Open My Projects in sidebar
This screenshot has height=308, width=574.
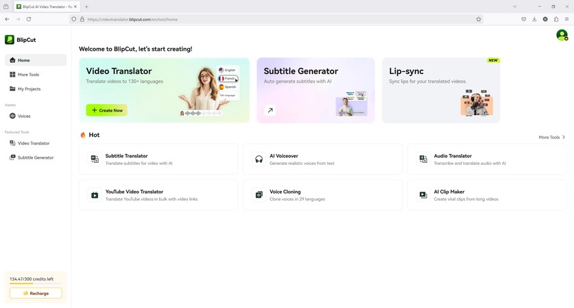36,89
